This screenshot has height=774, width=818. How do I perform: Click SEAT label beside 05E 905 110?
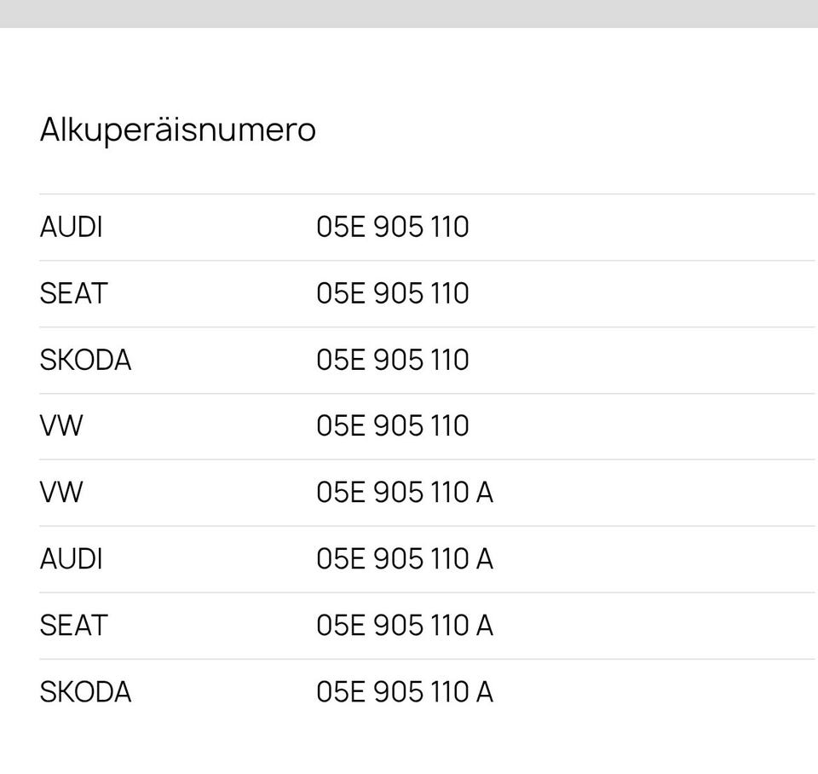(x=73, y=294)
